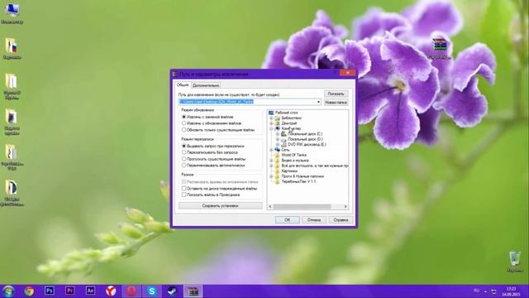Select 'Сеть' in folder tree
529x298 pixels.
[285, 150]
